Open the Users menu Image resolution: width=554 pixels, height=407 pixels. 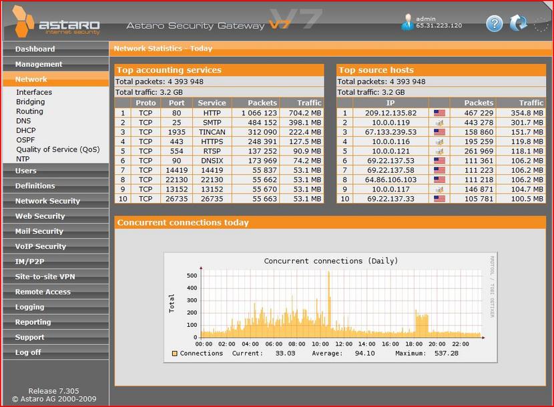click(x=56, y=171)
